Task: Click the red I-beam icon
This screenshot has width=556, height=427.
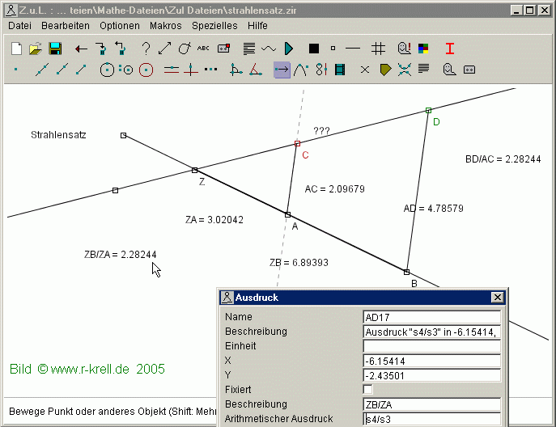Action: pos(450,49)
